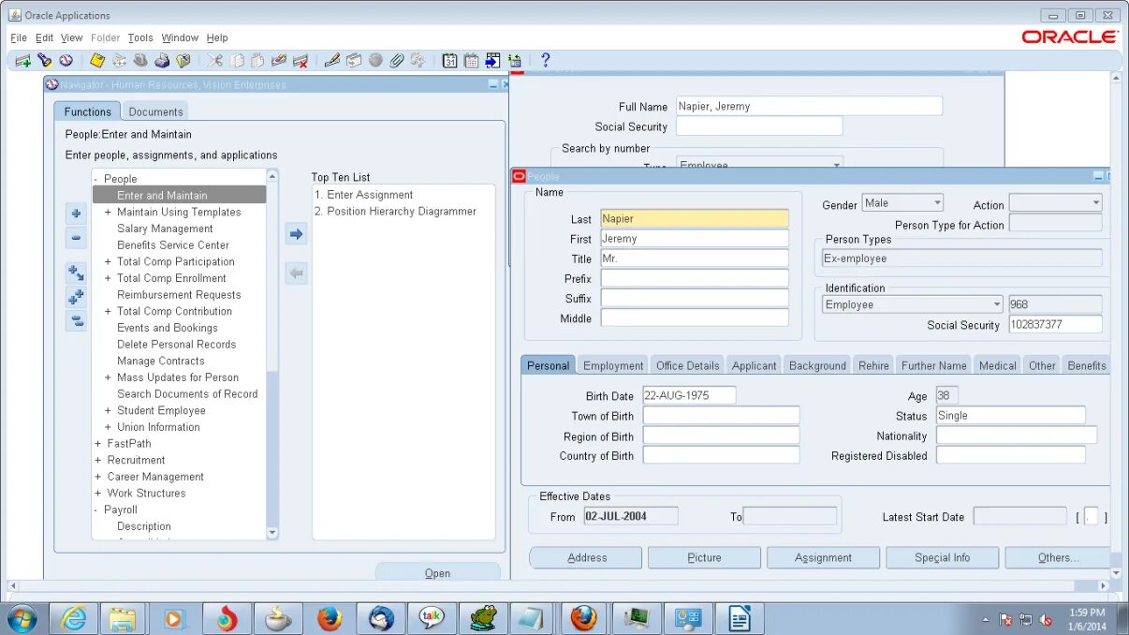This screenshot has width=1129, height=635.
Task: Expand Total Comp Participation node
Action: (108, 262)
